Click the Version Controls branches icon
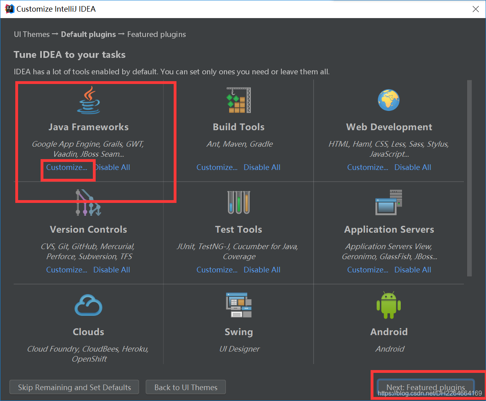The height and width of the screenshot is (401, 486). pos(88,203)
